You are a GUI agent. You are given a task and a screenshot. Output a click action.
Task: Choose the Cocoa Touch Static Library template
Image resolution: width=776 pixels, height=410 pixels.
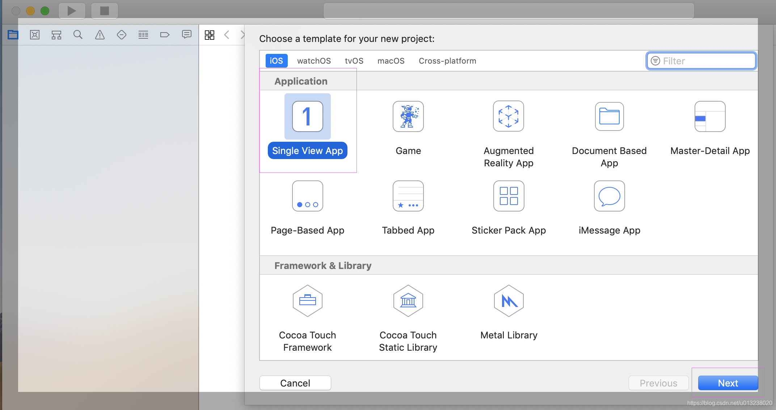(x=408, y=301)
